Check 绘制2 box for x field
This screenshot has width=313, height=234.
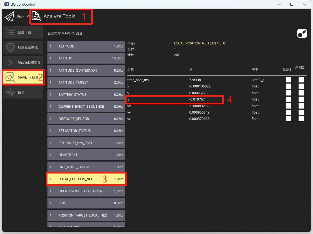pos(301,86)
